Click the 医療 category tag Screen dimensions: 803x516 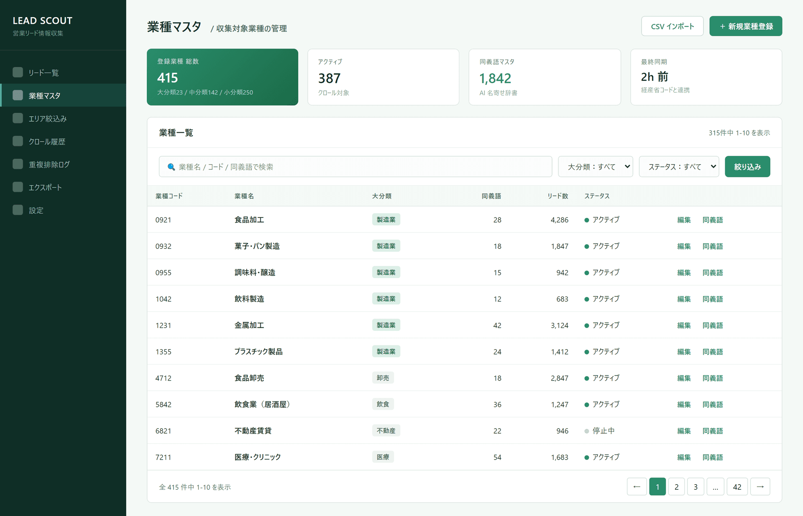pyautogui.click(x=383, y=457)
